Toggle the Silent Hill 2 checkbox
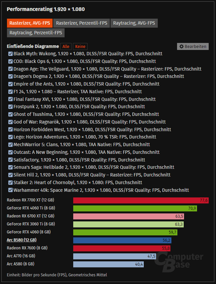 pyautogui.click(x=10, y=175)
